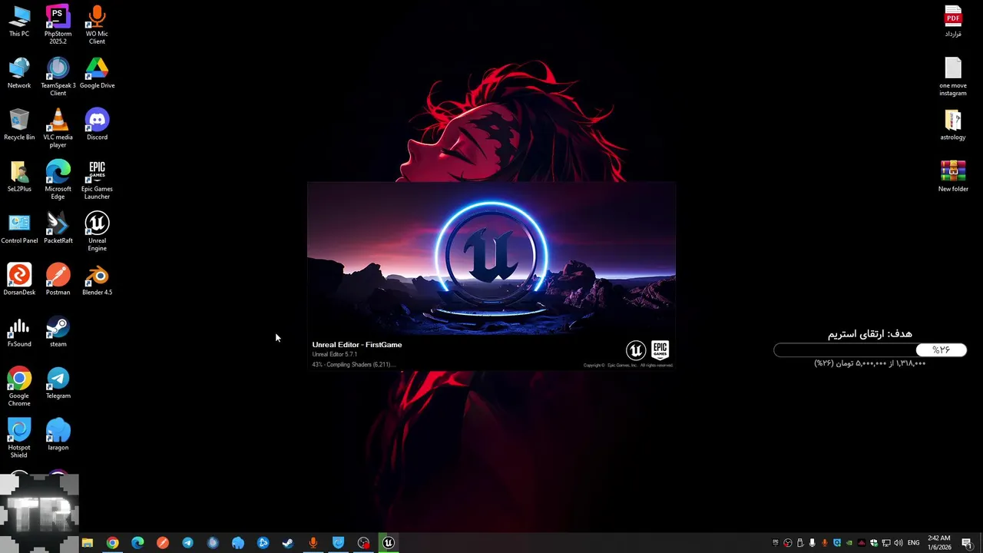Open the clock showing 2:42 AM
The image size is (983, 553).
[939, 543]
